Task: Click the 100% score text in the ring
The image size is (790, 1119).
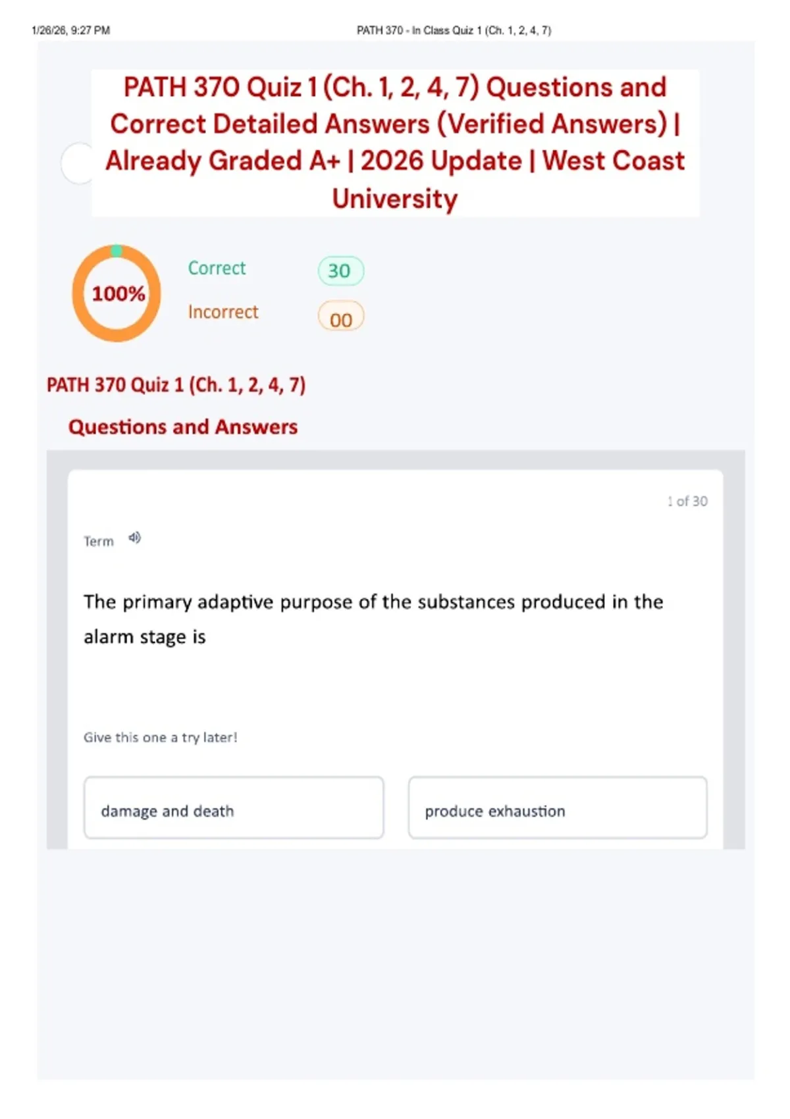Action: [118, 294]
